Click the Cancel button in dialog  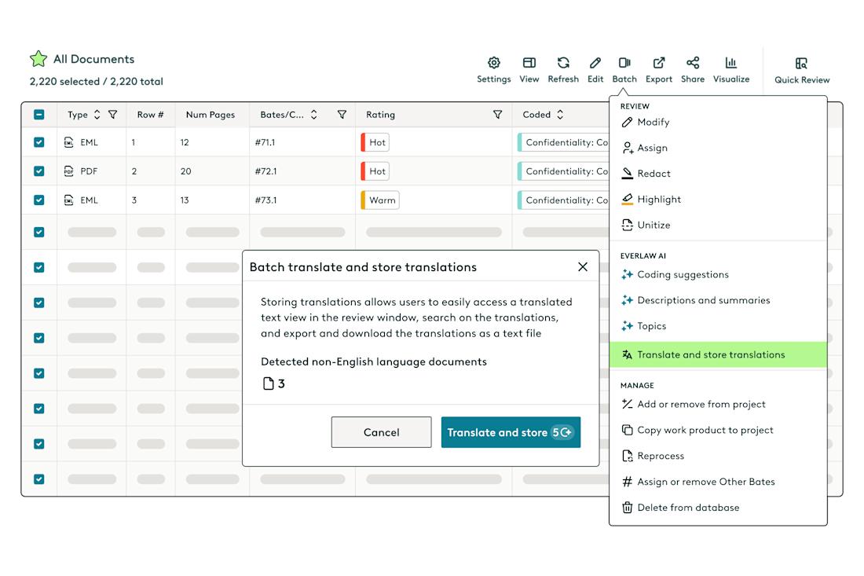pyautogui.click(x=381, y=432)
